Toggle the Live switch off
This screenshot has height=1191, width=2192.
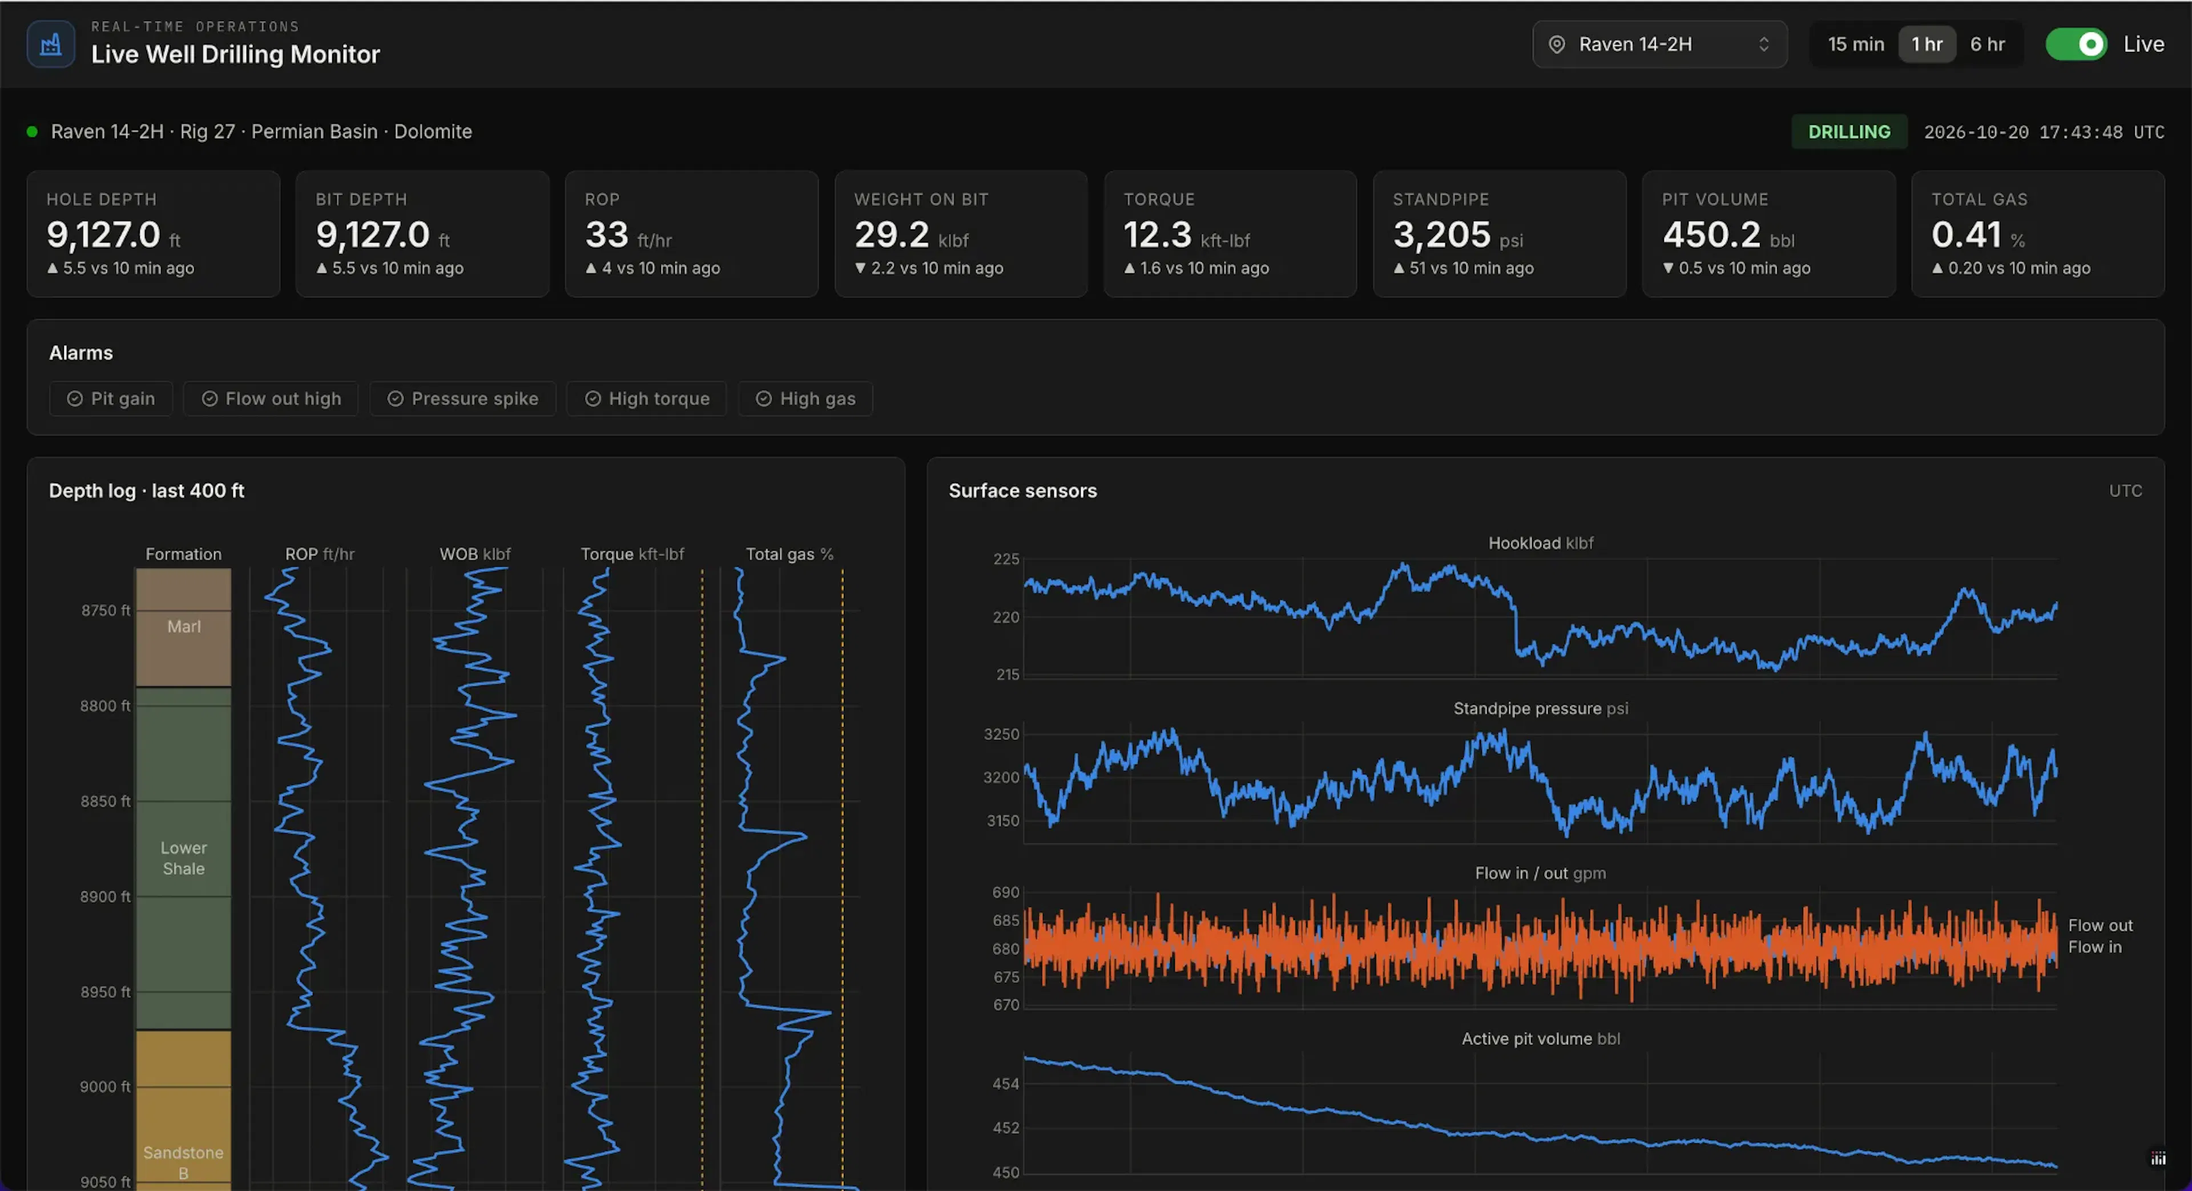tap(2076, 45)
